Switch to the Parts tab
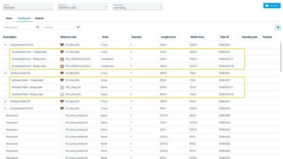The width and height of the screenshot is (283, 159). pos(9,18)
